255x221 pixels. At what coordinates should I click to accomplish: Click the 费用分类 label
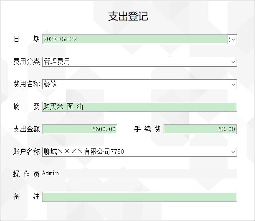click(27, 61)
